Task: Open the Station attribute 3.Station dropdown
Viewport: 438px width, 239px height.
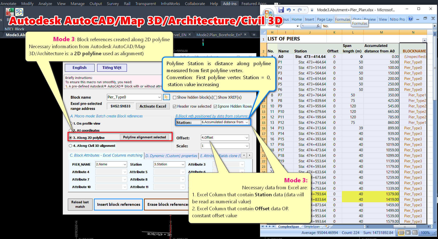Action: [x=183, y=164]
